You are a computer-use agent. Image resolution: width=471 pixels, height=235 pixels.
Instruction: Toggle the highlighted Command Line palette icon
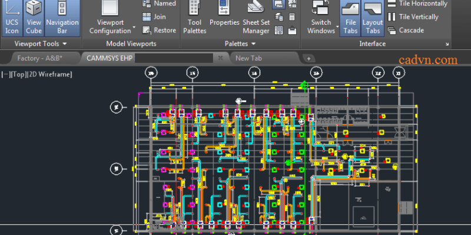[278, 4]
